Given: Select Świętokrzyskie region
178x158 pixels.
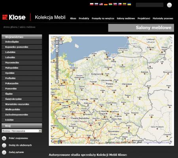Looking at the screenshot, I should tap(22, 99).
